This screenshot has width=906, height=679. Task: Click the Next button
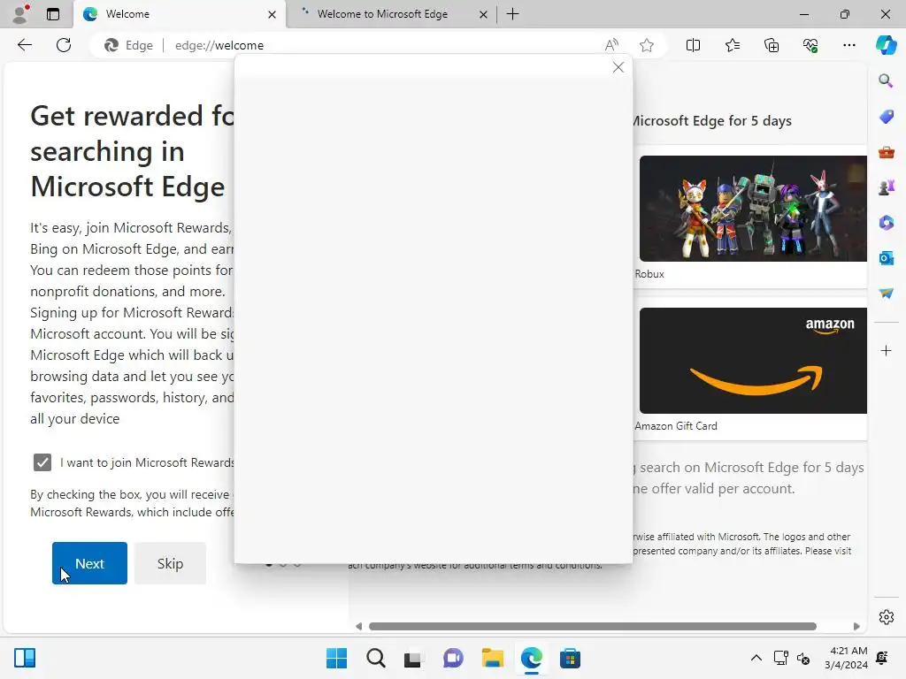(x=89, y=563)
